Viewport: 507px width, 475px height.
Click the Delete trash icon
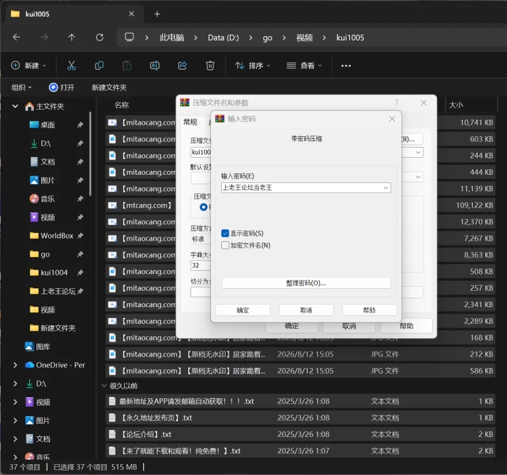point(210,66)
